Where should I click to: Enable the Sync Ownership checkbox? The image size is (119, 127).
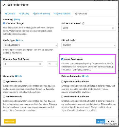(4, 82)
